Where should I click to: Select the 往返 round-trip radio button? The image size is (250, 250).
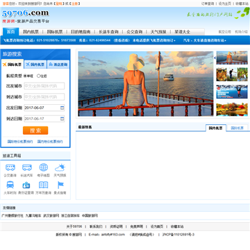pyautogui.click(x=38, y=76)
